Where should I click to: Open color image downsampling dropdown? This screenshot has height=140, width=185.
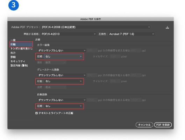coord(62,51)
